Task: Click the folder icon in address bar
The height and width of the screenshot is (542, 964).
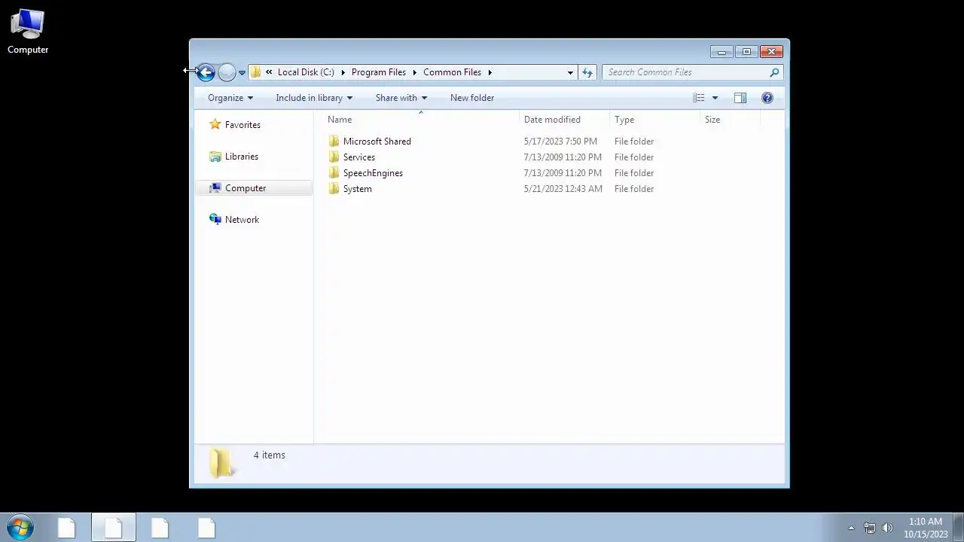Action: [x=256, y=72]
